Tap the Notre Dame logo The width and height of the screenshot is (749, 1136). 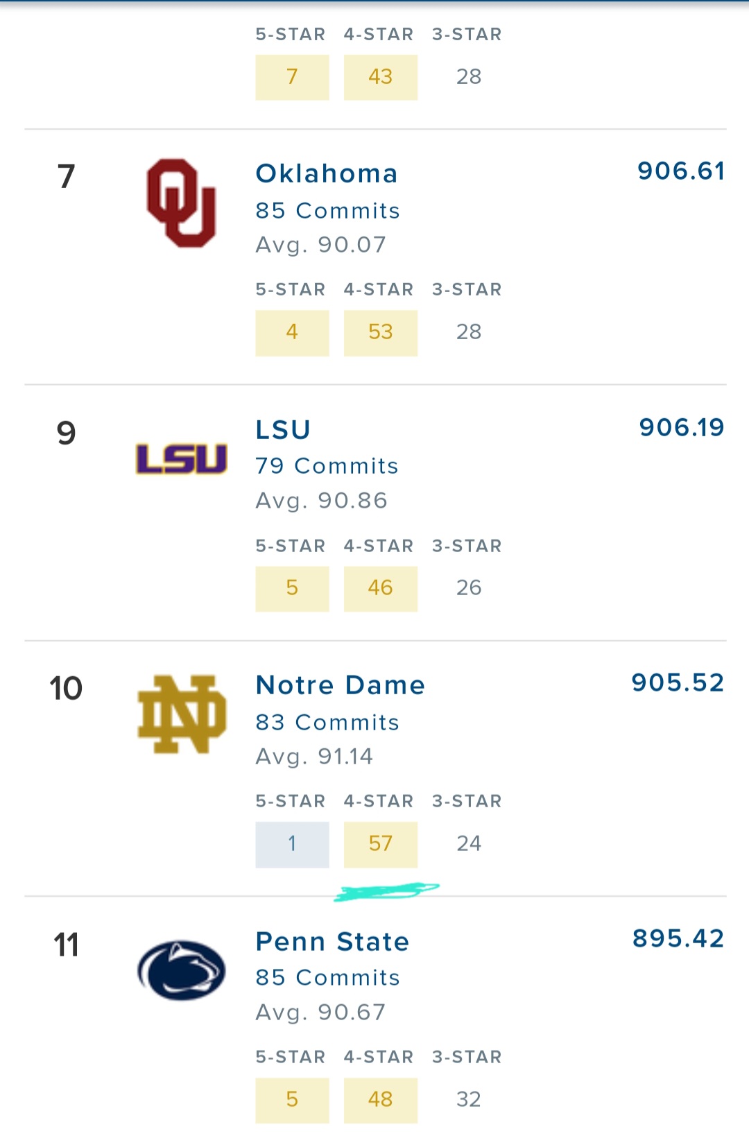(x=182, y=714)
